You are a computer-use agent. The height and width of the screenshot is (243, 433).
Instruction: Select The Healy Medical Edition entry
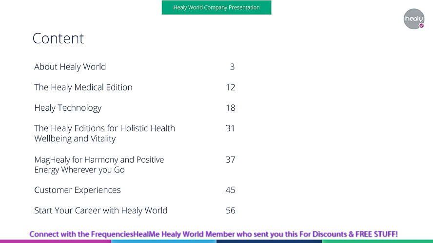83,87
